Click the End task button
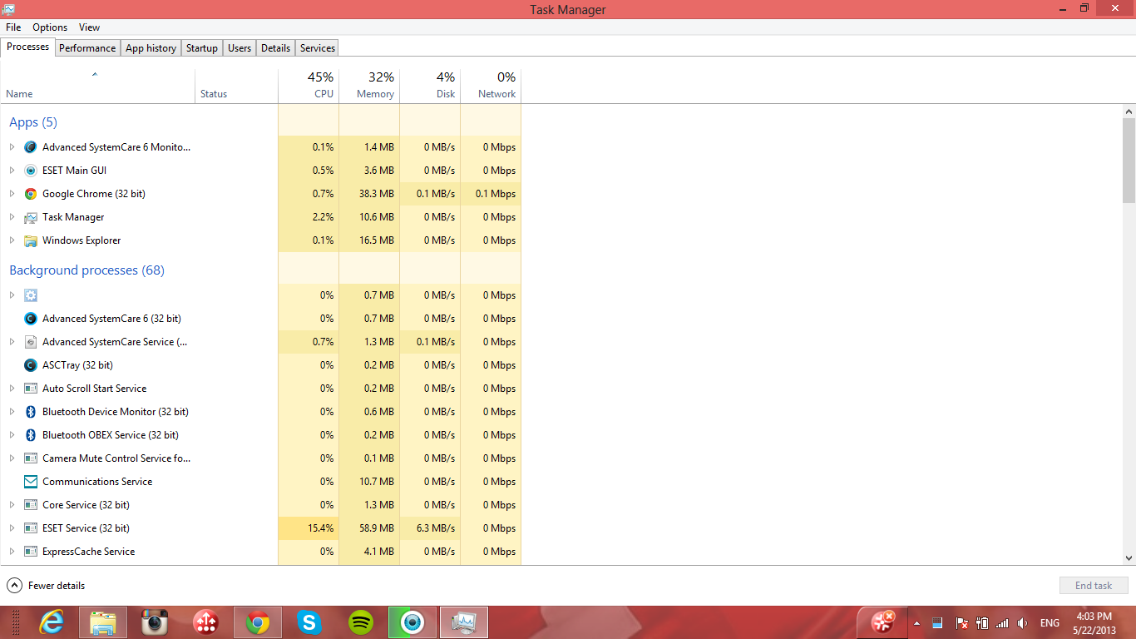This screenshot has height=639, width=1136. 1094,586
